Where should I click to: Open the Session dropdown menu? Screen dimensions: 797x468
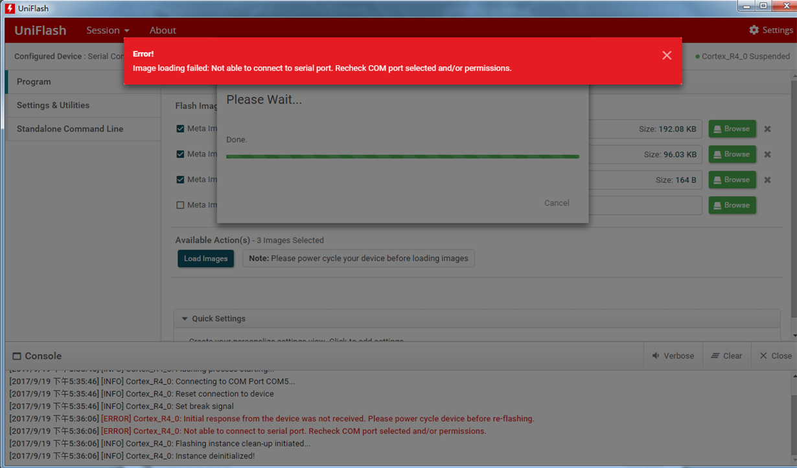108,30
